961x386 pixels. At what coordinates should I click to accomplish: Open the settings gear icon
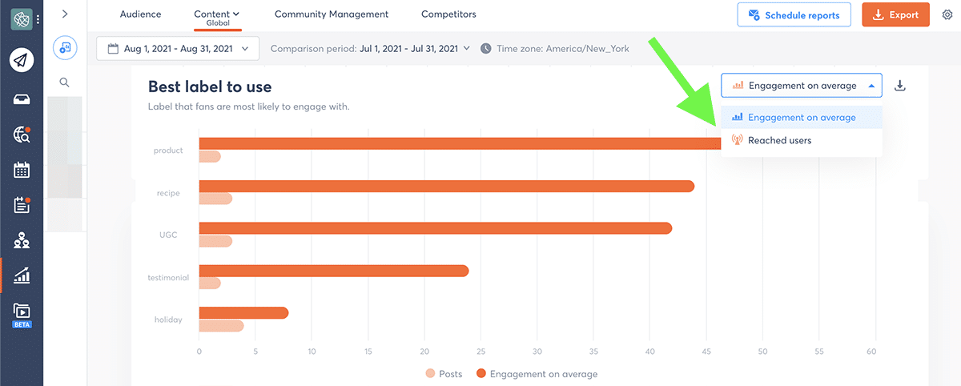(947, 15)
